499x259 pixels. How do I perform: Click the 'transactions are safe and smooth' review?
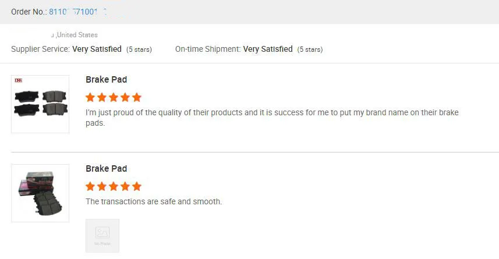click(x=154, y=202)
